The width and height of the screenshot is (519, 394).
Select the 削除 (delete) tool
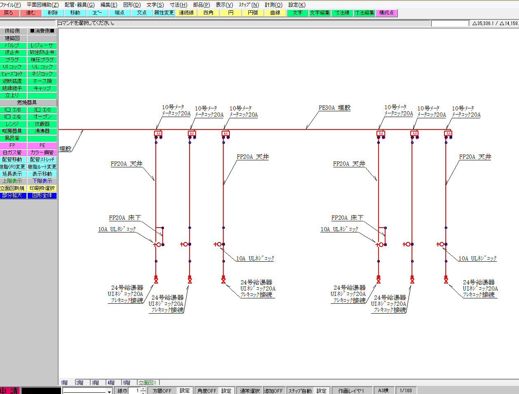(x=53, y=13)
